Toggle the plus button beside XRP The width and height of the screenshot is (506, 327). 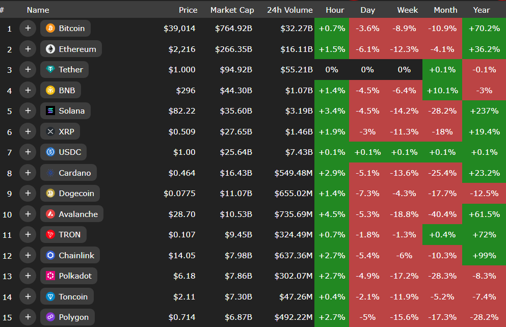click(28, 131)
